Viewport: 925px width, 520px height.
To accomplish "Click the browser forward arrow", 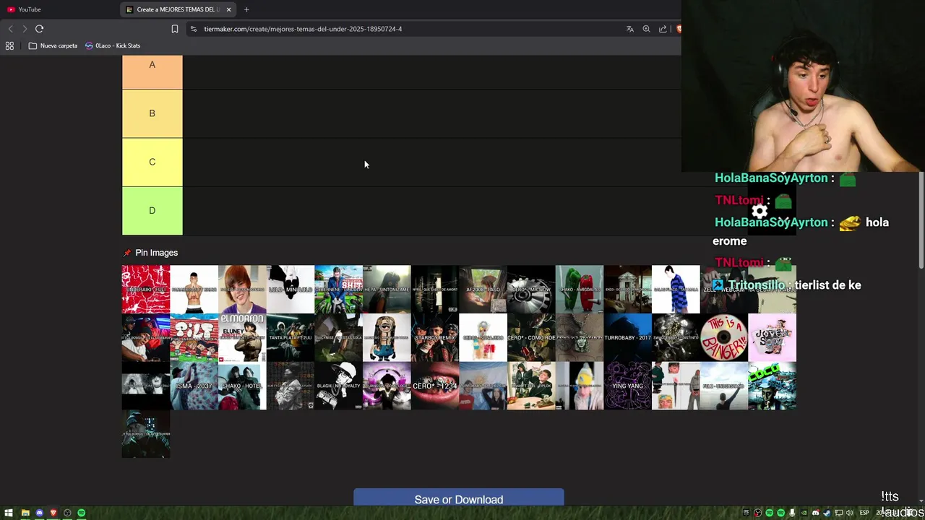I will (x=25, y=29).
